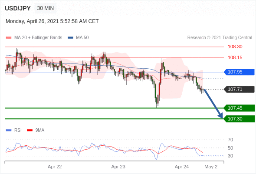Click the USD/JPY pair title
The image size is (256, 174).
point(18,8)
